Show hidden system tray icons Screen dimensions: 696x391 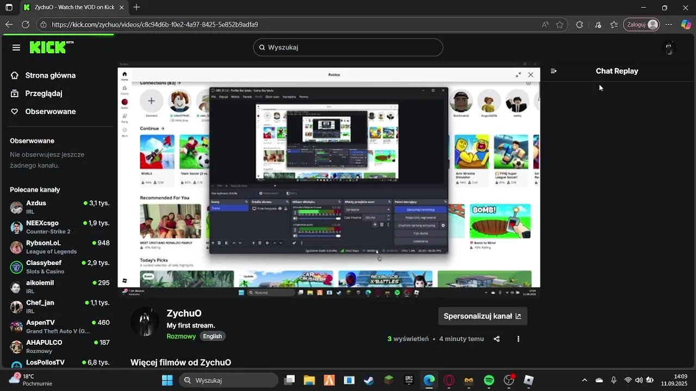click(585, 380)
